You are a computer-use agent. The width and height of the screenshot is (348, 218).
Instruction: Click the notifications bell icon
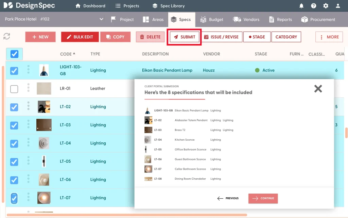(301, 6)
